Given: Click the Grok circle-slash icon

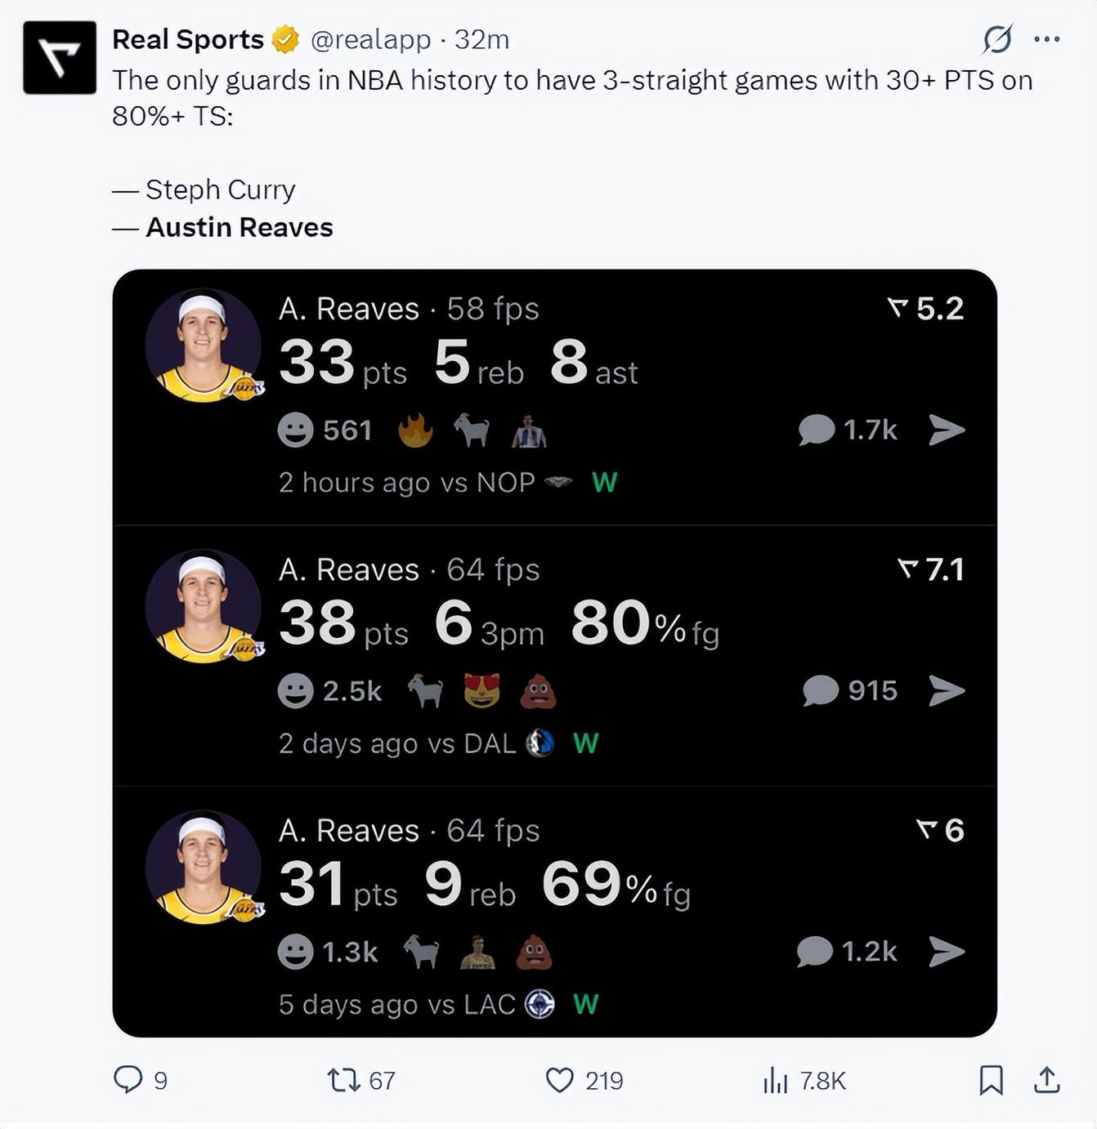Looking at the screenshot, I should pos(997,39).
